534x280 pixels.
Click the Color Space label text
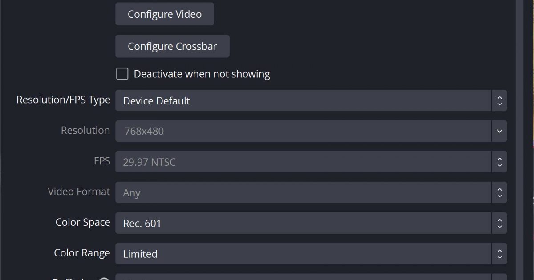[x=83, y=222]
